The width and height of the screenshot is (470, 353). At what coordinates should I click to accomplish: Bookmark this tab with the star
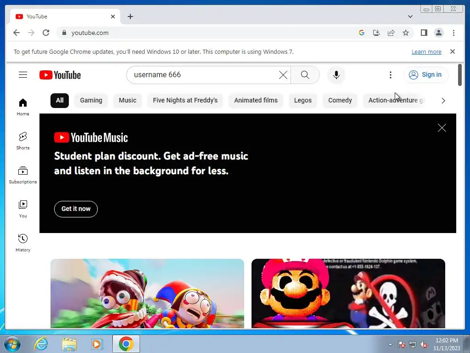[406, 33]
